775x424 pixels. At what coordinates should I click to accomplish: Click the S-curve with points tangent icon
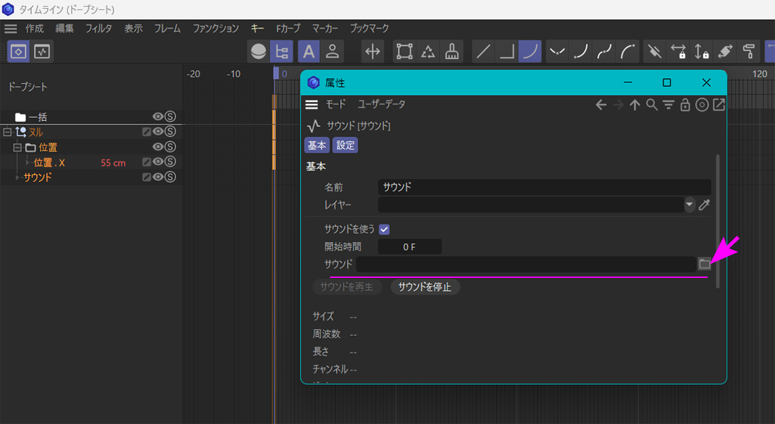click(604, 52)
